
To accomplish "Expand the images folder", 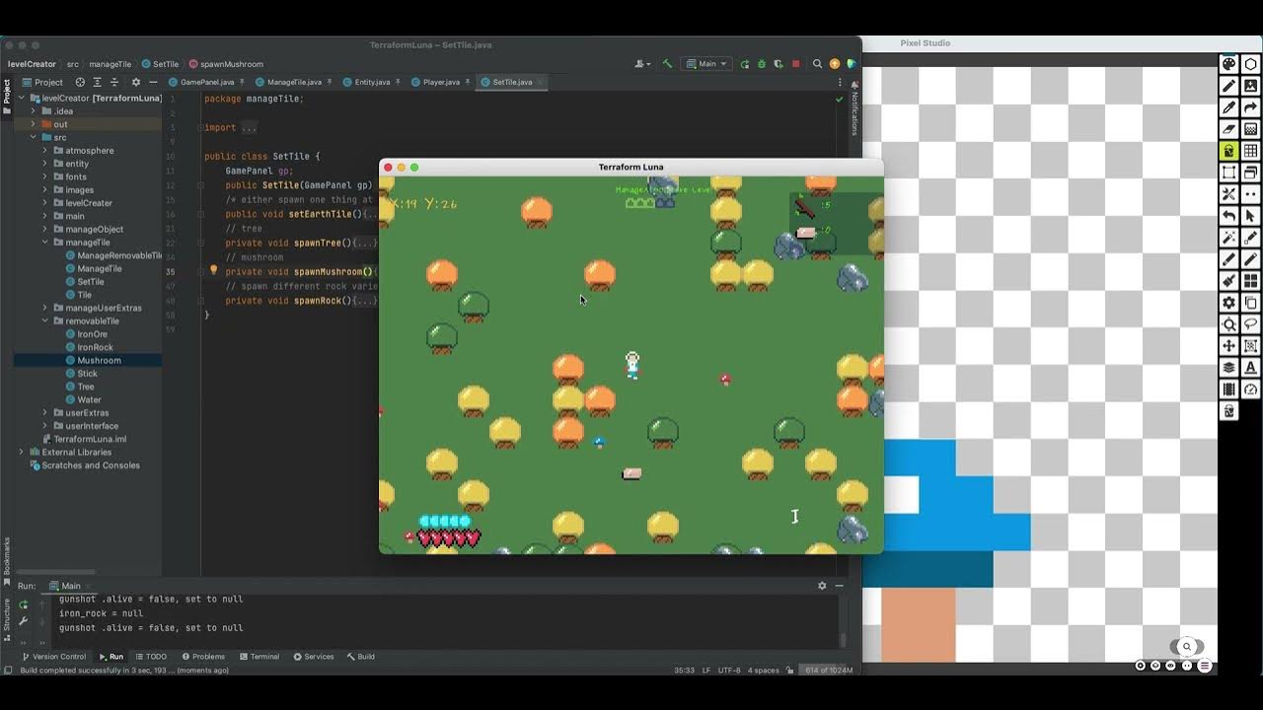I will point(44,190).
